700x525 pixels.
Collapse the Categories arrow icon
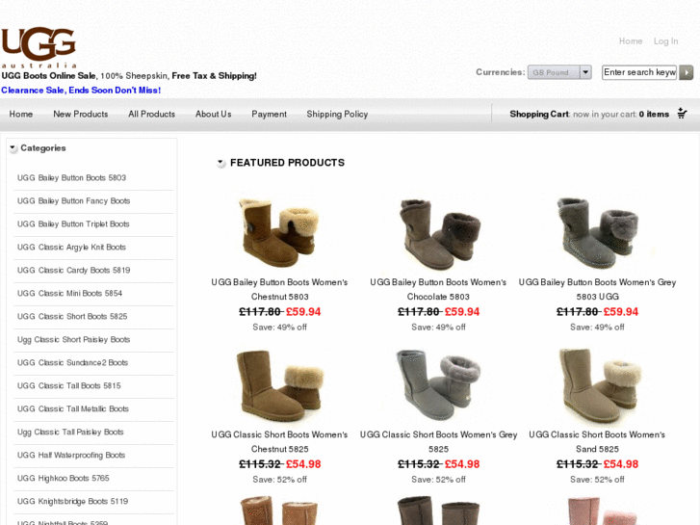coord(13,148)
